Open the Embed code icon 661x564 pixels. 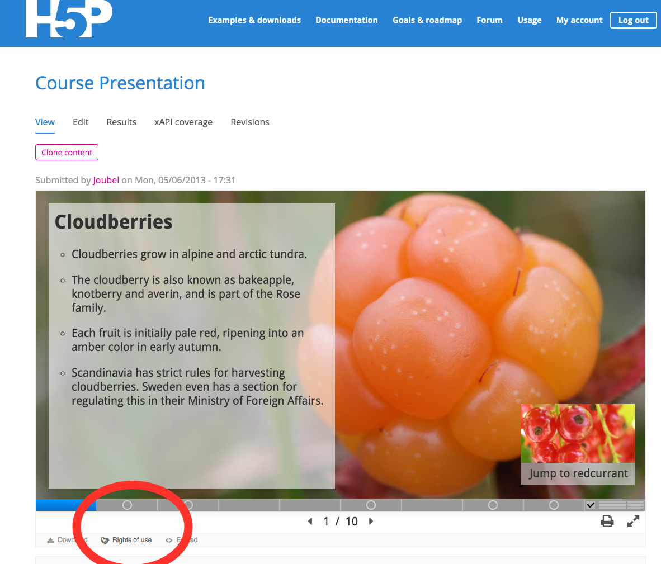click(169, 541)
